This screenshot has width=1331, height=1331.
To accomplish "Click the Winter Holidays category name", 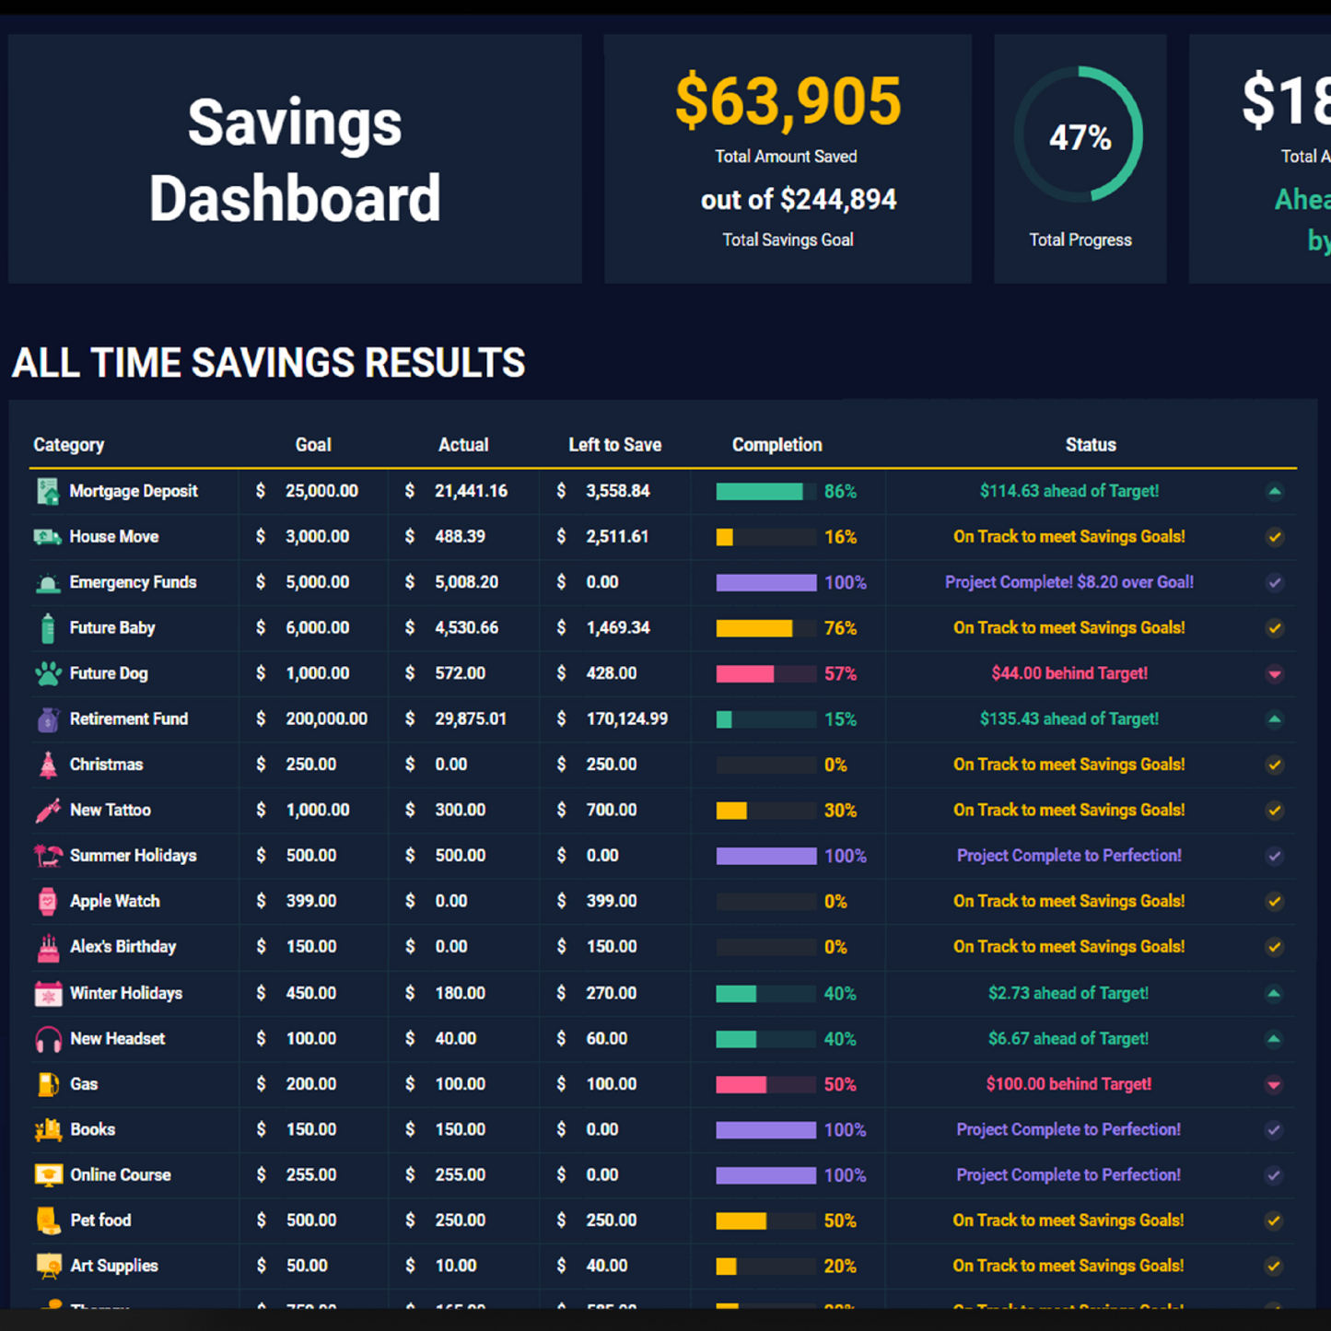I will point(126,993).
